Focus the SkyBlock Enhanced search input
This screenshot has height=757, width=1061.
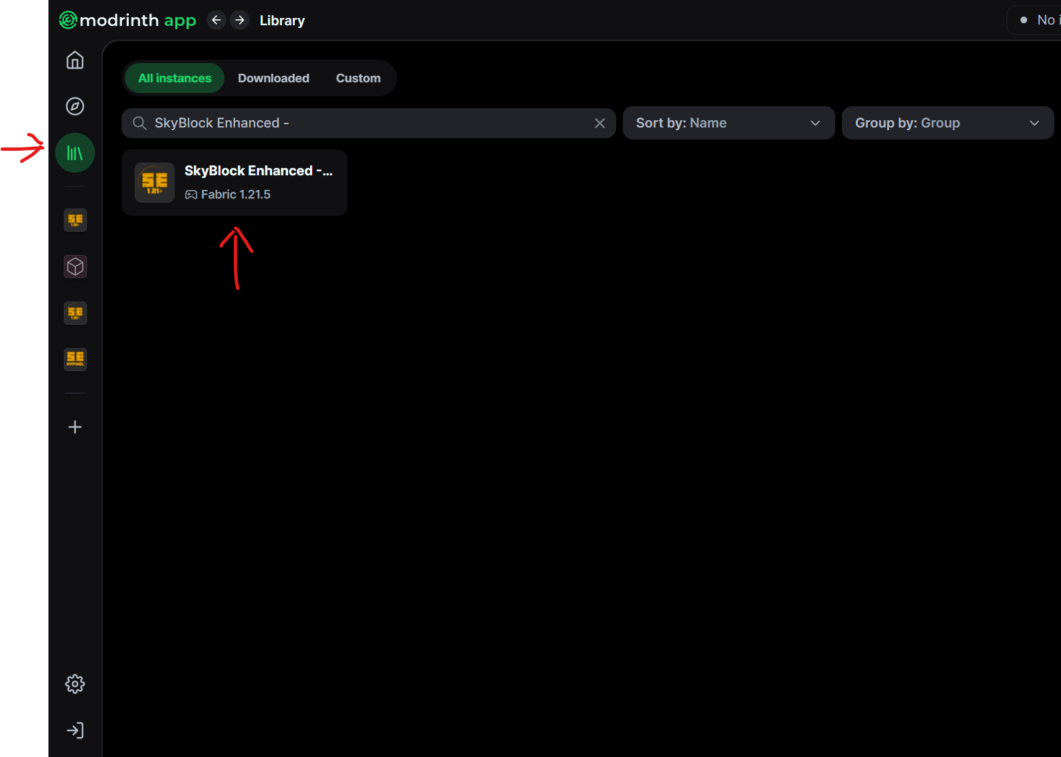(368, 123)
